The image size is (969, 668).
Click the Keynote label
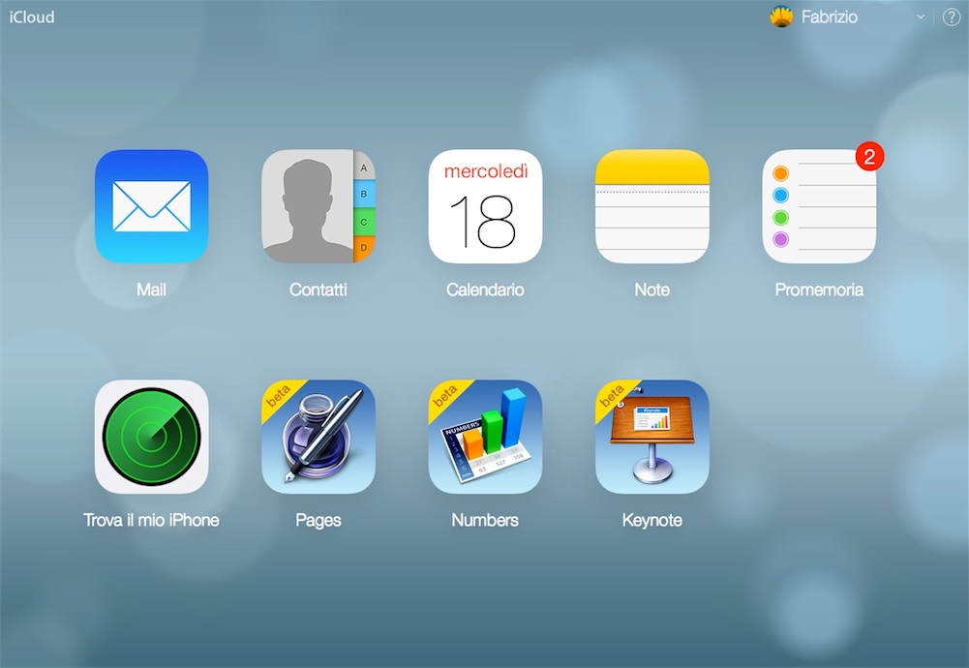click(652, 520)
